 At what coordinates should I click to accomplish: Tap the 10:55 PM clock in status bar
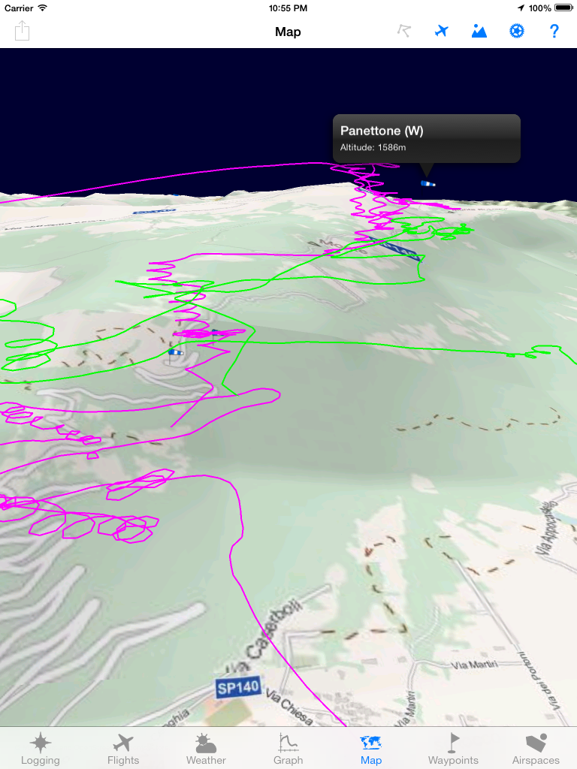tap(288, 8)
